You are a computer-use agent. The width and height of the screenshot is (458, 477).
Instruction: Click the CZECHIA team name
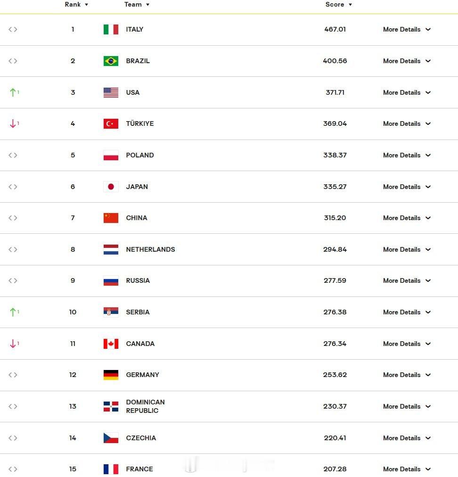(141, 438)
